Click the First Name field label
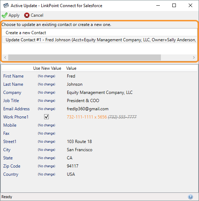199x201 pixels. coord(13,76)
